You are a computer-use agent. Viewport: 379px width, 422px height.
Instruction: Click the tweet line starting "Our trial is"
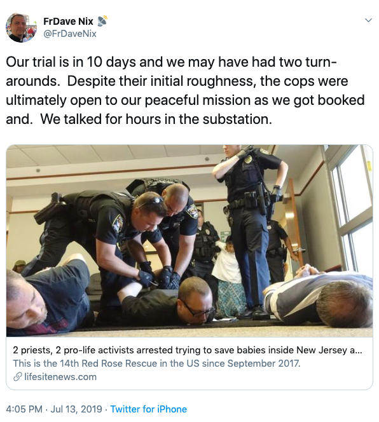click(171, 62)
